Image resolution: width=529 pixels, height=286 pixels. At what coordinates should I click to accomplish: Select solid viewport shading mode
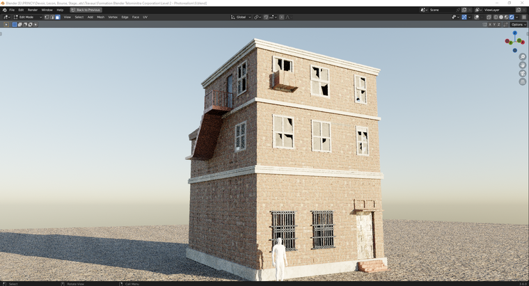point(500,17)
